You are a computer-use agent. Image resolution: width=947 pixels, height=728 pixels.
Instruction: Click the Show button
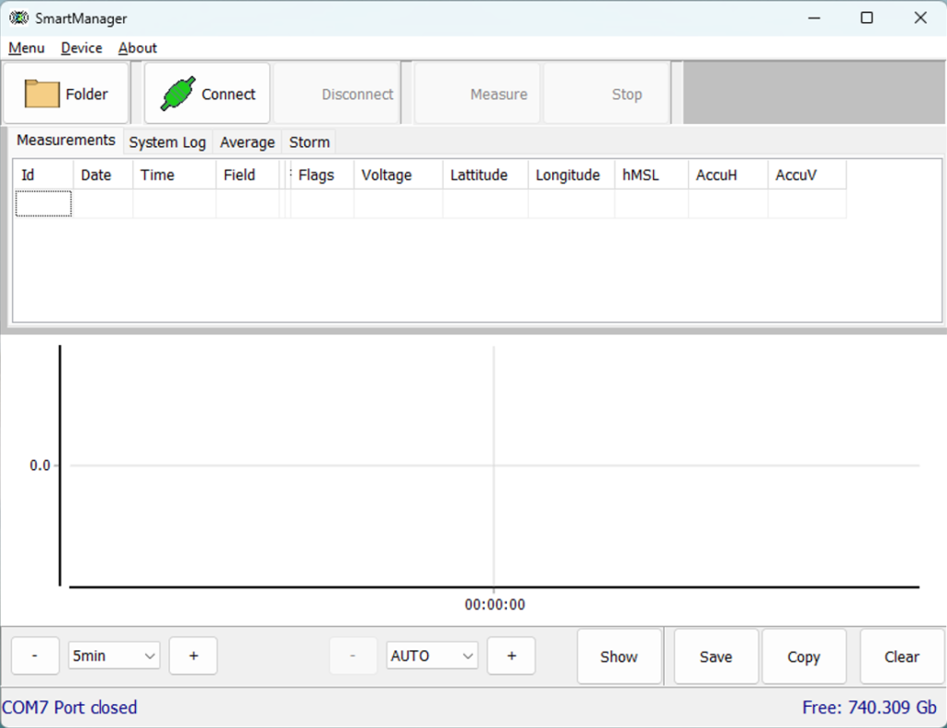click(x=619, y=657)
